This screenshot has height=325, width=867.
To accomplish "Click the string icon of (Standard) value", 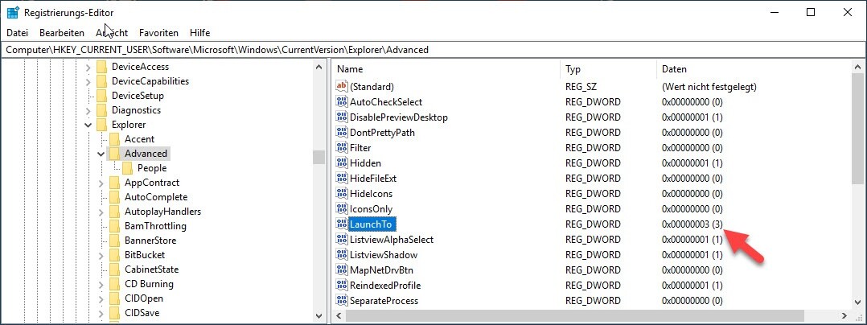I will [x=341, y=86].
